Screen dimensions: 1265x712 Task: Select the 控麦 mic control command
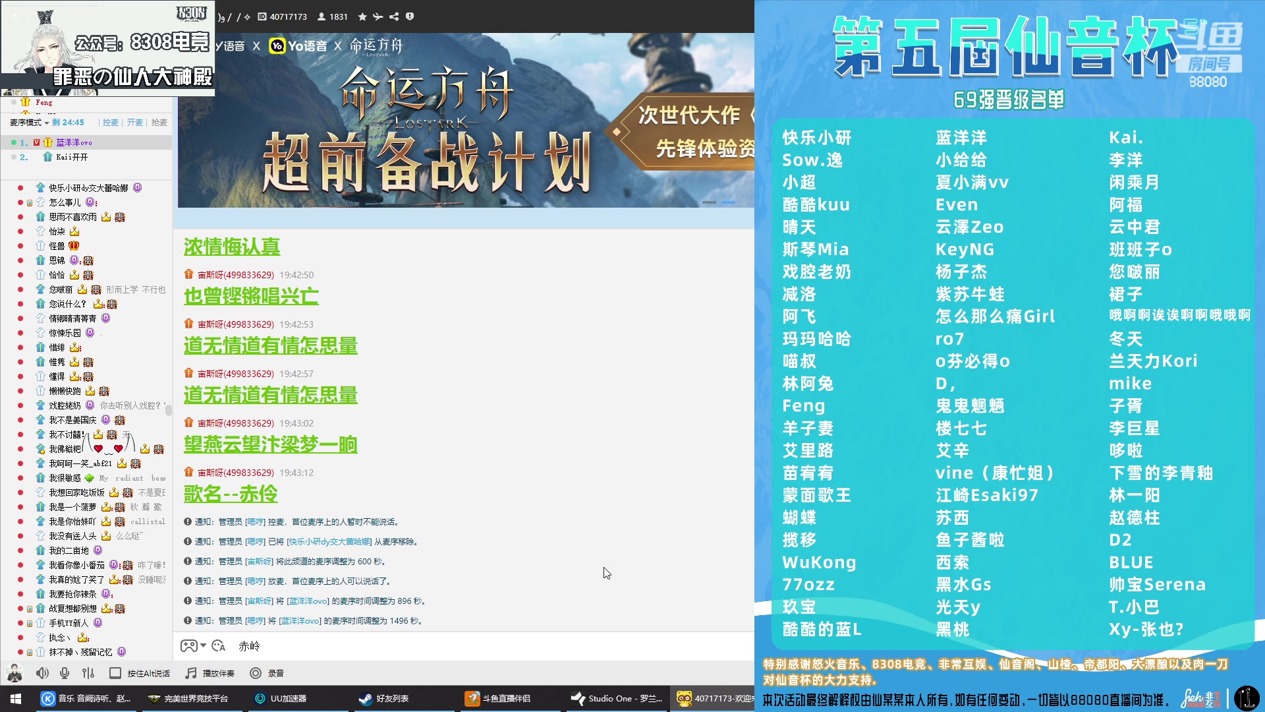coord(110,123)
